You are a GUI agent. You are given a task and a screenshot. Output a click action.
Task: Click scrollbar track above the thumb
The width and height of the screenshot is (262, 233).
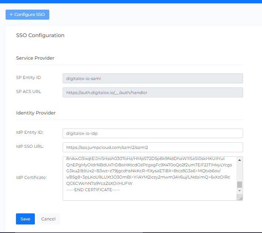239,170
